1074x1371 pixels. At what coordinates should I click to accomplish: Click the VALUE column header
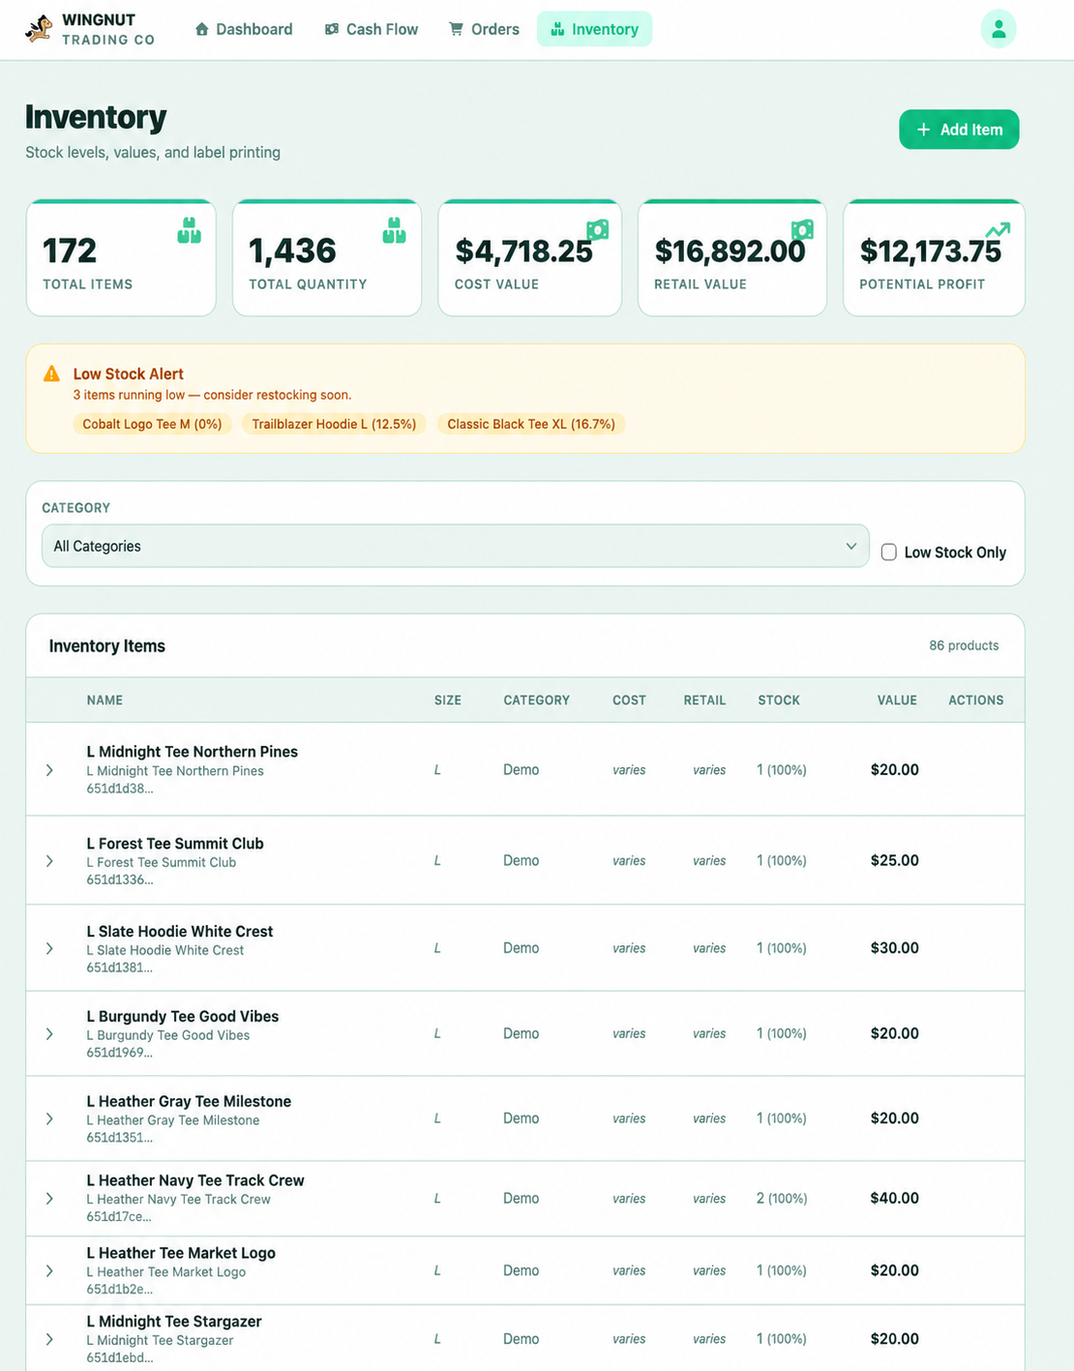(x=897, y=700)
